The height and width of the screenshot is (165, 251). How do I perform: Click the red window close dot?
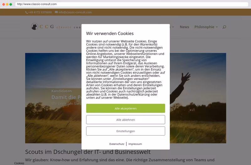tap(4, 4)
